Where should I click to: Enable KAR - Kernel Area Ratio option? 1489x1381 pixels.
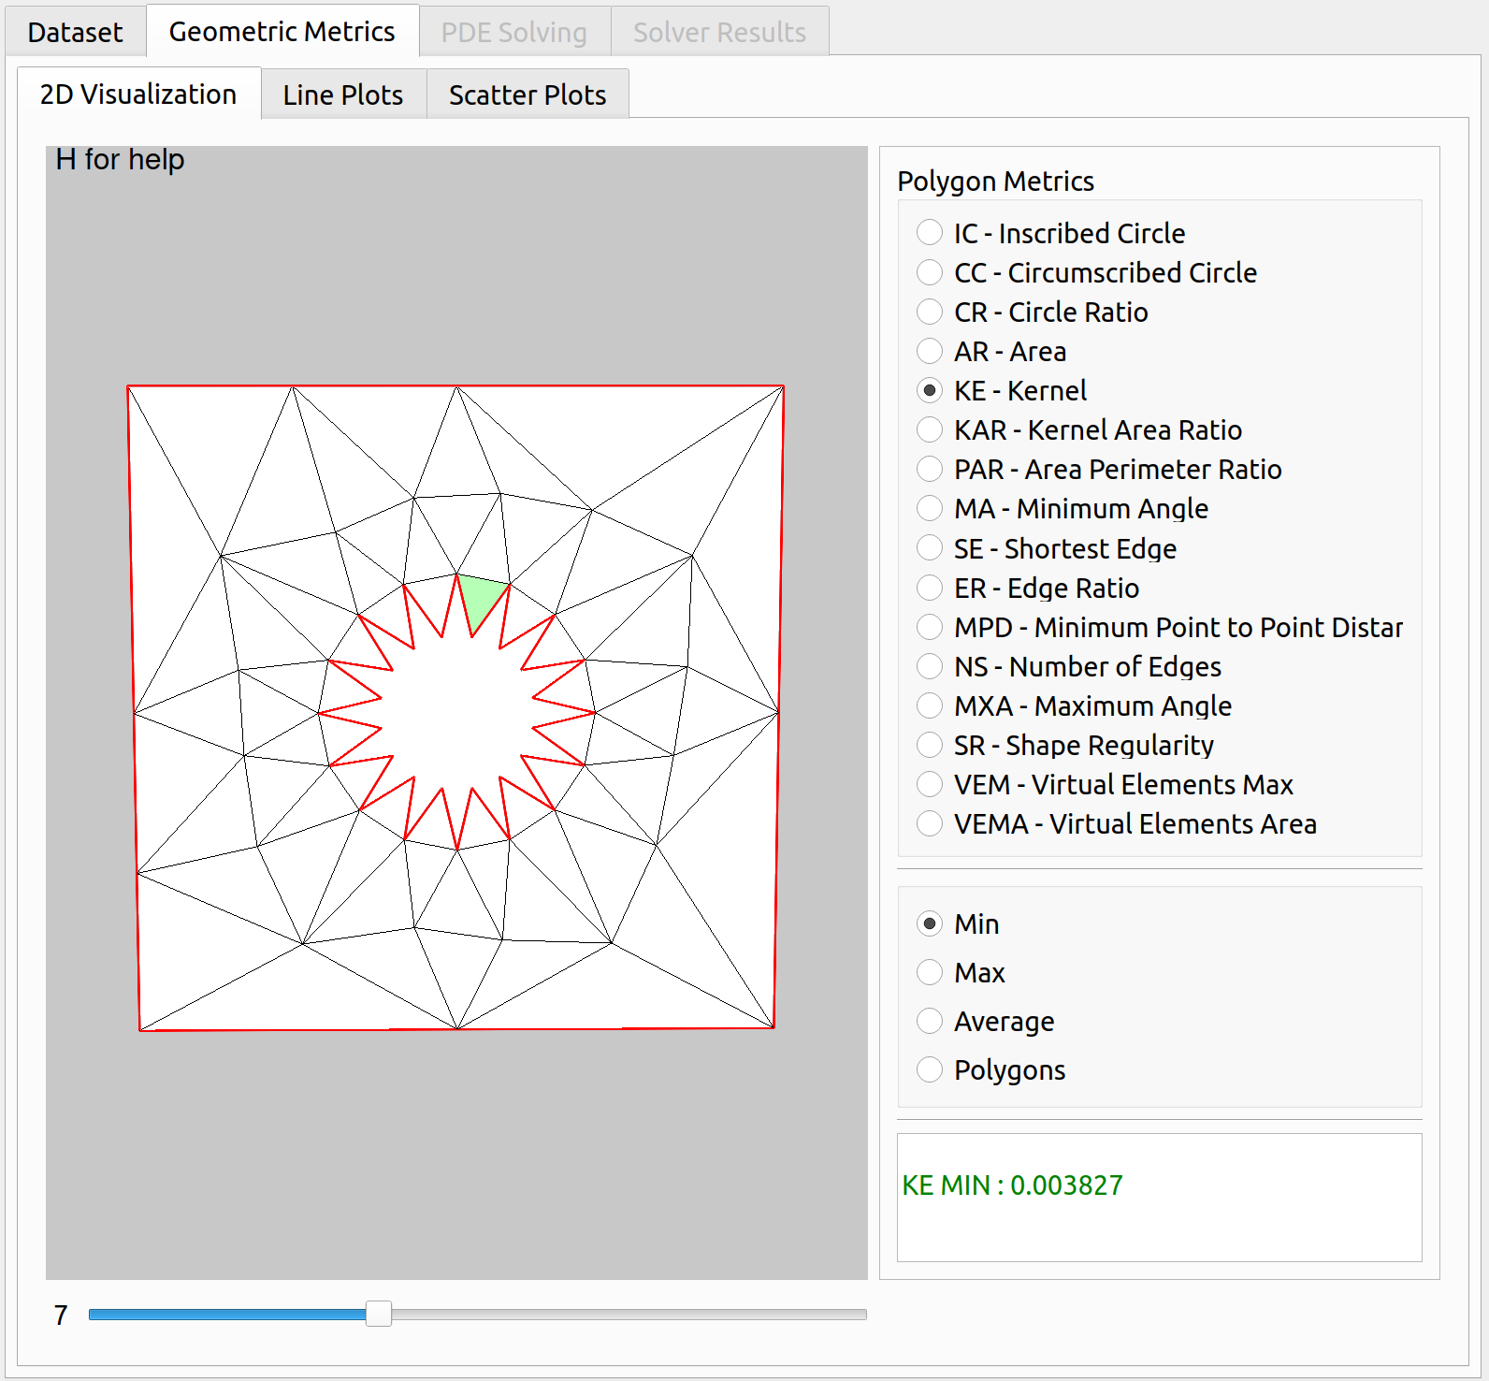click(930, 429)
